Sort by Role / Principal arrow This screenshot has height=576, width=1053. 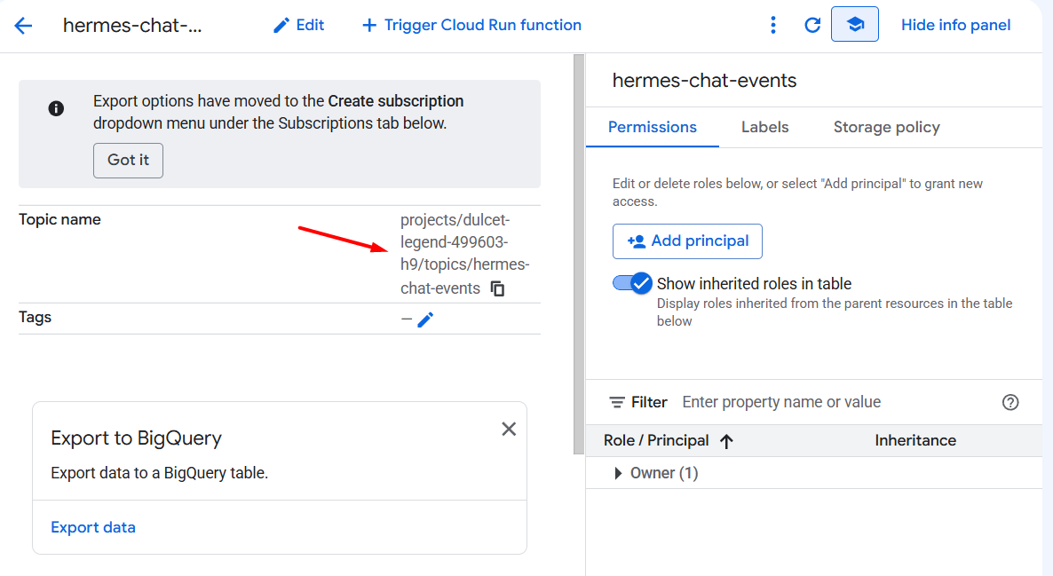click(x=726, y=441)
